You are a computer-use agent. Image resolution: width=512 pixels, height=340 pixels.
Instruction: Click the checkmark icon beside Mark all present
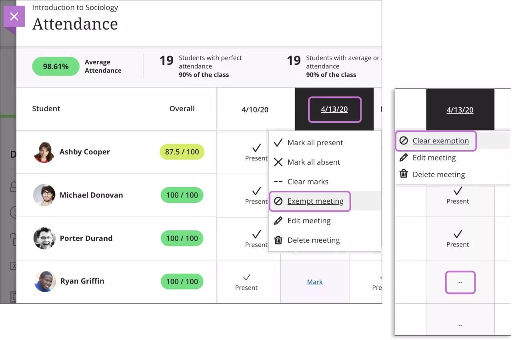pyautogui.click(x=278, y=143)
